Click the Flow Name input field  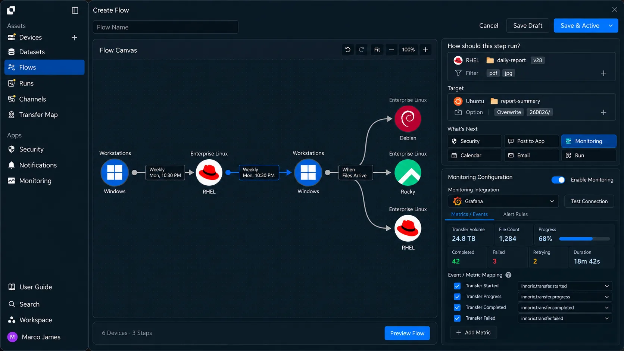(x=165, y=27)
